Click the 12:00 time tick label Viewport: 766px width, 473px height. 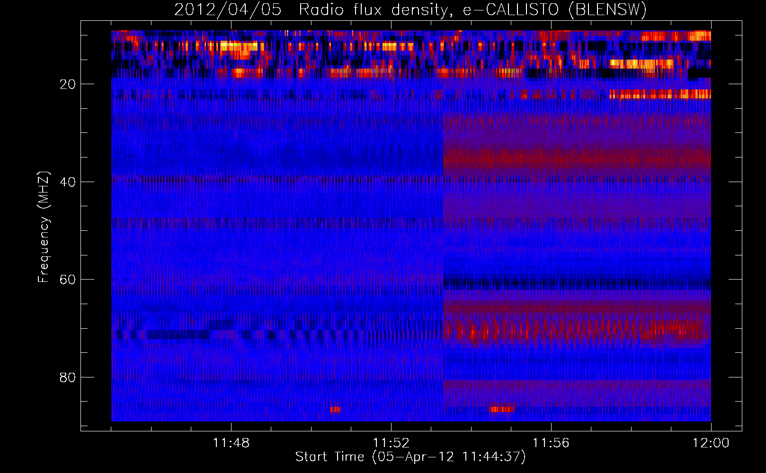tap(711, 443)
